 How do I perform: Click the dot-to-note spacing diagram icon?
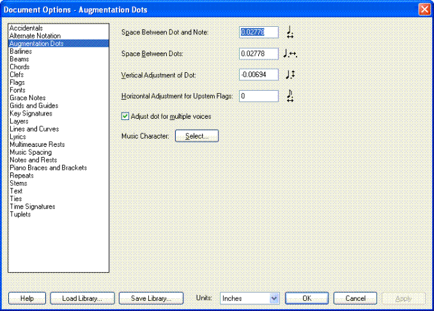[x=290, y=32]
